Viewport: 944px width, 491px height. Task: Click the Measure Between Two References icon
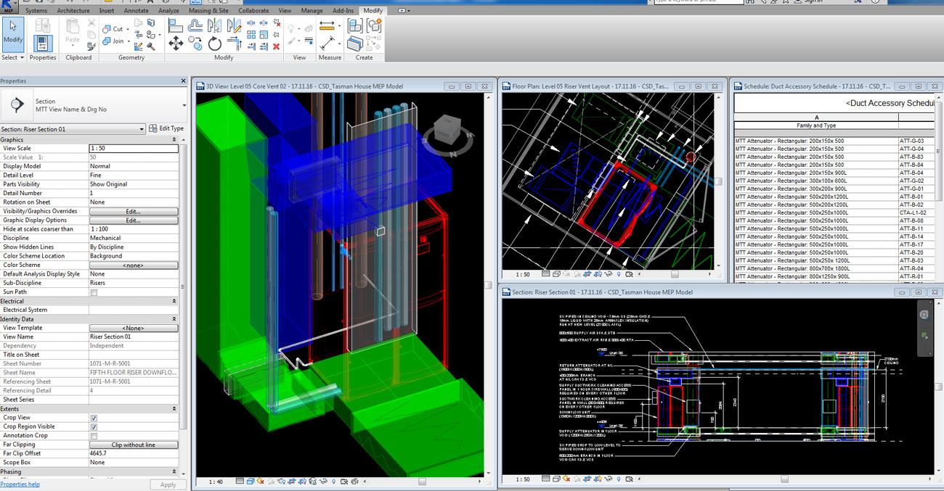pos(327,44)
